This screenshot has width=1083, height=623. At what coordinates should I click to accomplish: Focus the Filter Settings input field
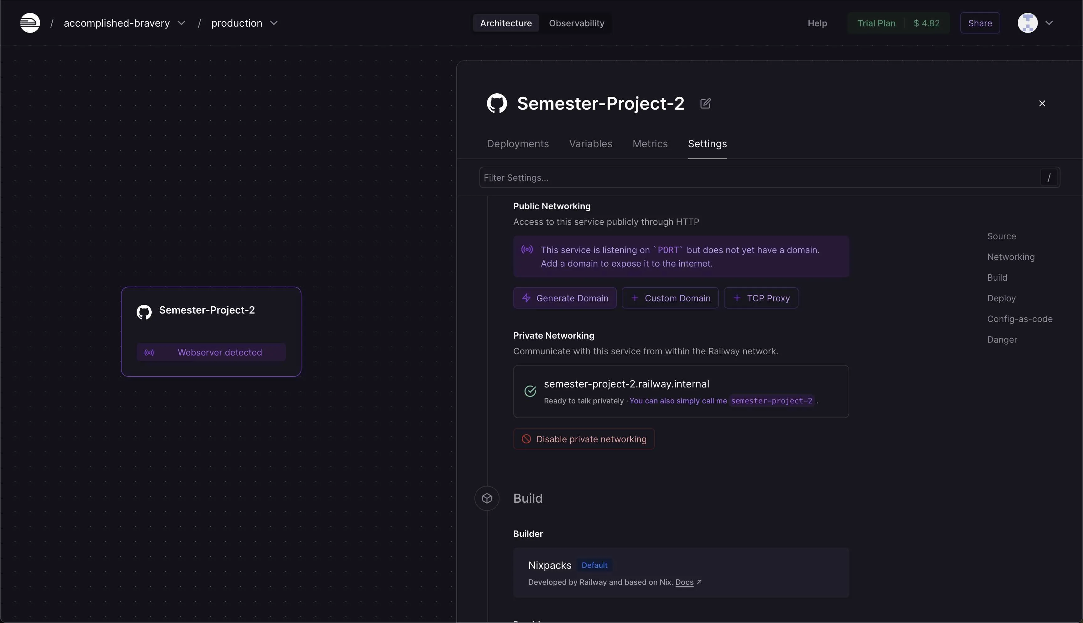(x=769, y=178)
